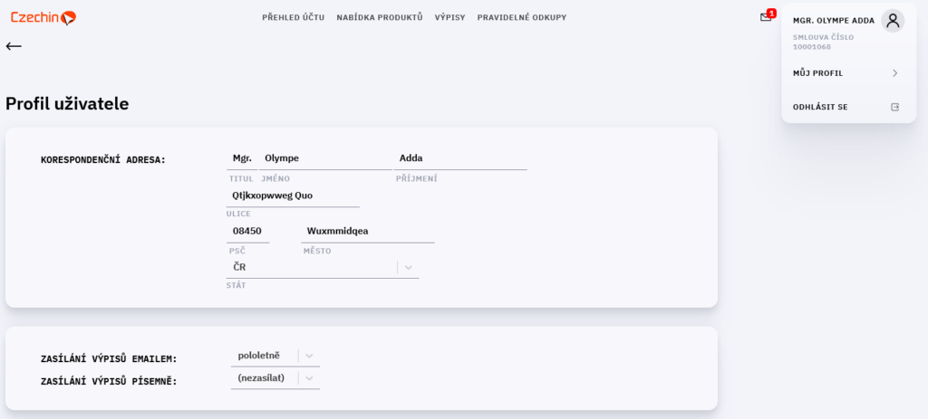Open the Přehled účtu menu item
This screenshot has width=928, height=419.
click(x=293, y=18)
